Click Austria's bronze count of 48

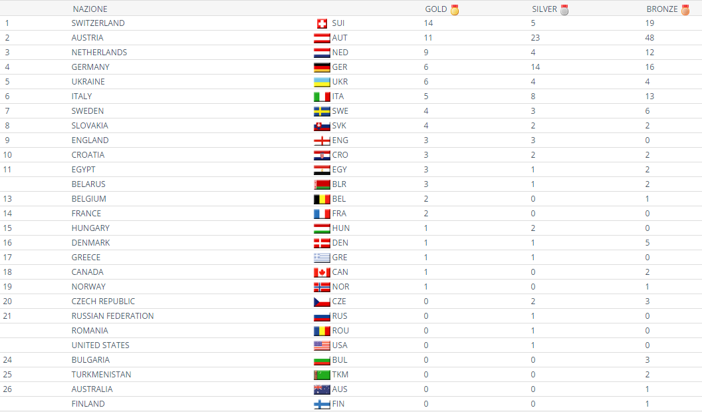[649, 38]
